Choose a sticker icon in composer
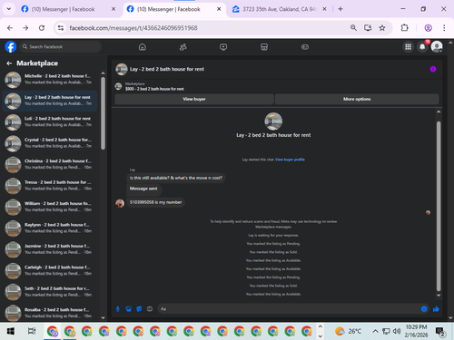 139,309
